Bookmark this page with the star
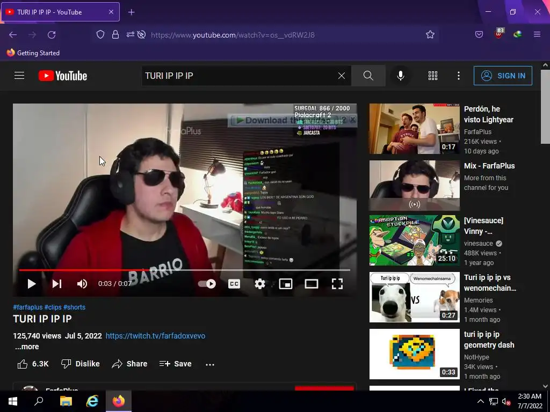The width and height of the screenshot is (550, 412). 430,34
